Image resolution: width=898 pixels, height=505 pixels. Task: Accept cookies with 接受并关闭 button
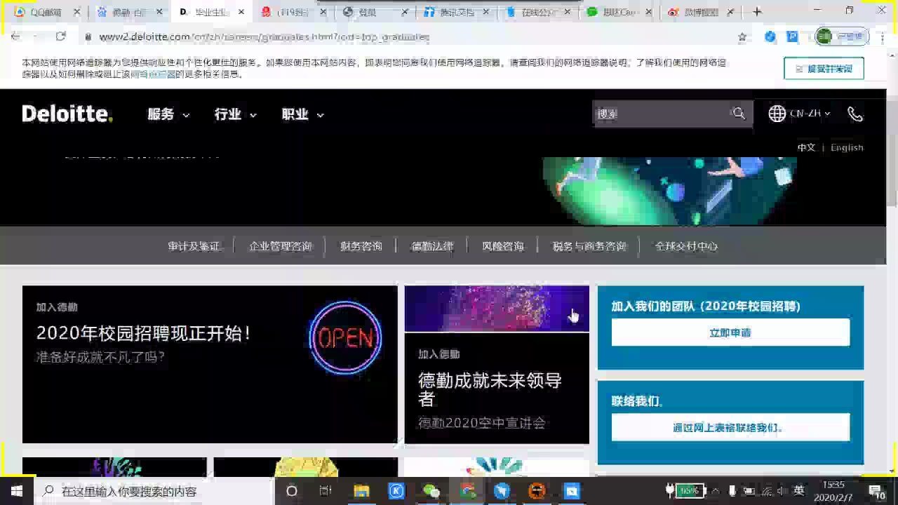pyautogui.click(x=824, y=68)
